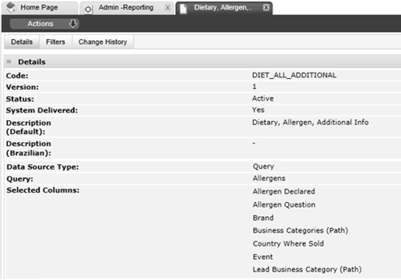
Task: Click the Allergen Declared column entry
Action: click(284, 192)
